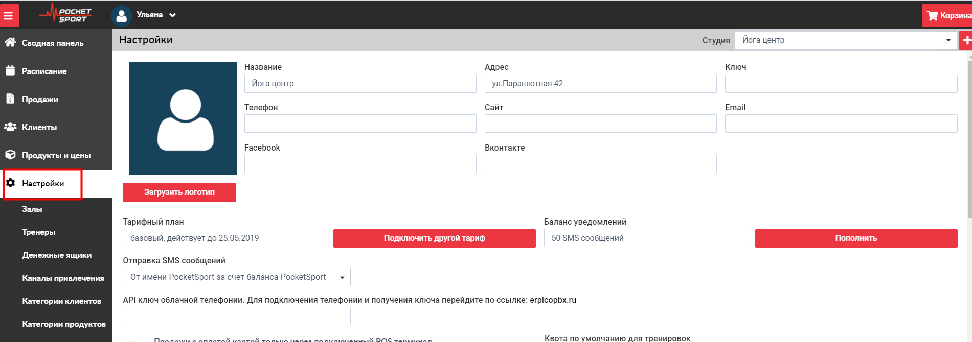Click the box icon beside Продукты и цены
This screenshot has width=972, height=342.
[x=10, y=155]
